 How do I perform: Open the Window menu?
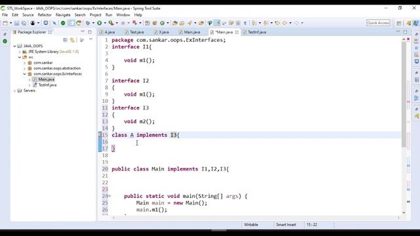click(x=123, y=15)
